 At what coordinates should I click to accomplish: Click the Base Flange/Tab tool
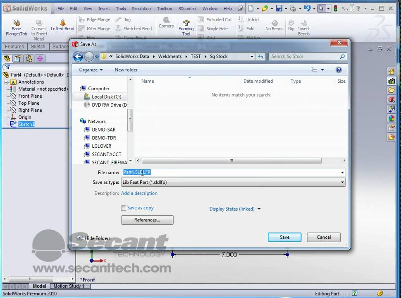click(x=17, y=28)
